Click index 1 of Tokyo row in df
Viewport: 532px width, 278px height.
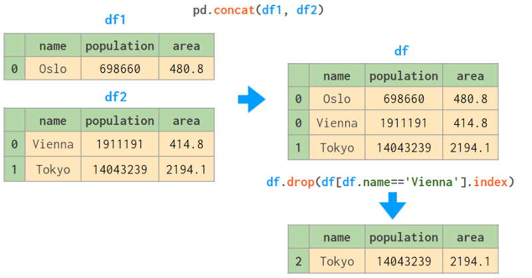(298, 148)
